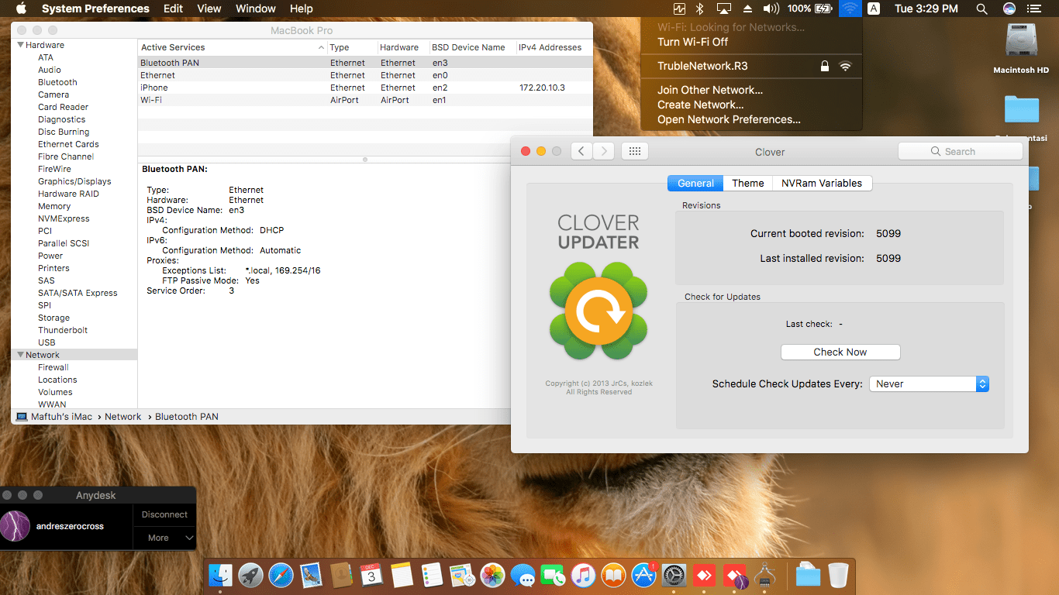The height and width of the screenshot is (595, 1059).
Task: Open Maps from the Dock
Action: click(462, 576)
